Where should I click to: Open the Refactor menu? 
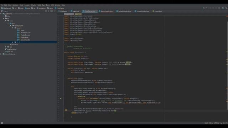point(33,5)
